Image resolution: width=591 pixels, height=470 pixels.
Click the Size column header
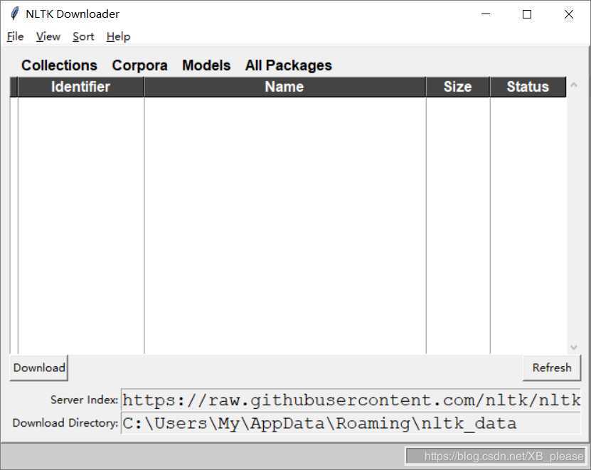(457, 87)
